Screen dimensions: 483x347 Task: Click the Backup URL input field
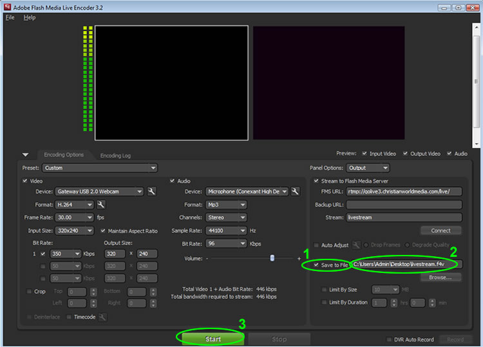click(x=404, y=205)
